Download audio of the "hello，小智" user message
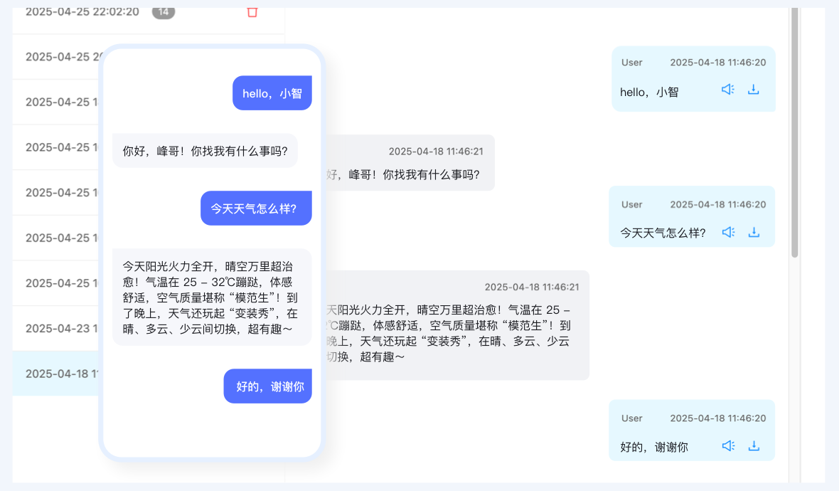This screenshot has width=839, height=491. pyautogui.click(x=754, y=90)
